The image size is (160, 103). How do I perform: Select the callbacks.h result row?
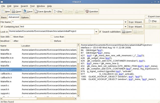point(38,78)
